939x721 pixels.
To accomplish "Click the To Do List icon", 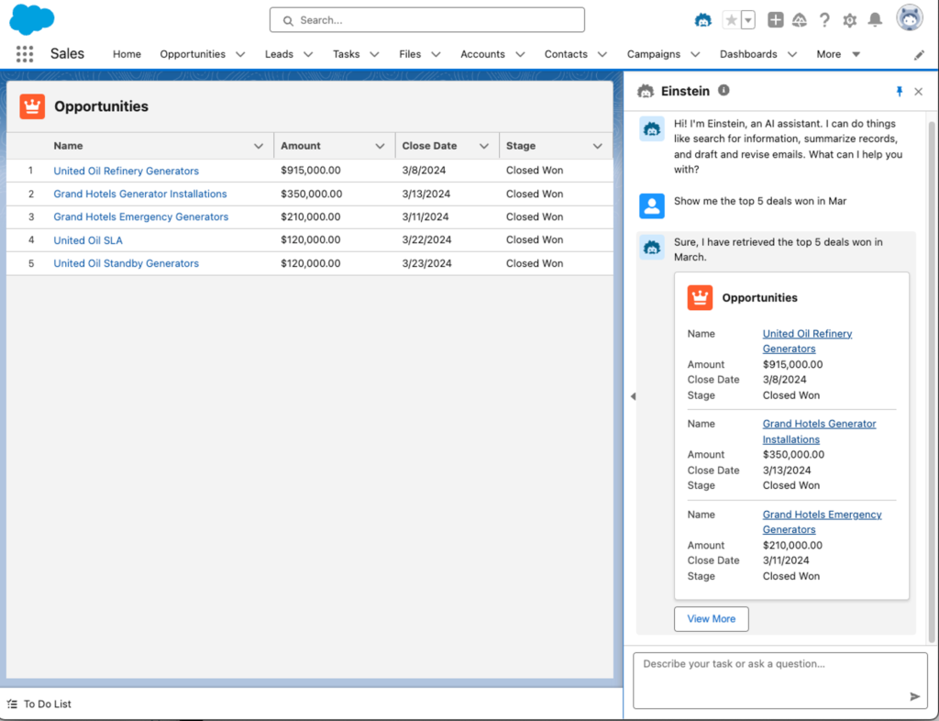I will tap(12, 704).
